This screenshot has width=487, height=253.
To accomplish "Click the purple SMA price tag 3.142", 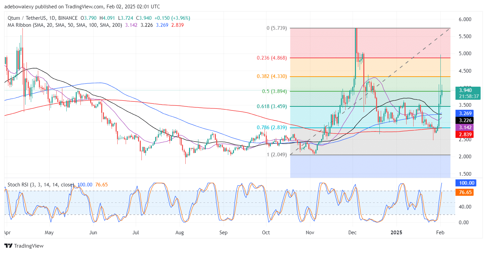I will click(465, 127).
